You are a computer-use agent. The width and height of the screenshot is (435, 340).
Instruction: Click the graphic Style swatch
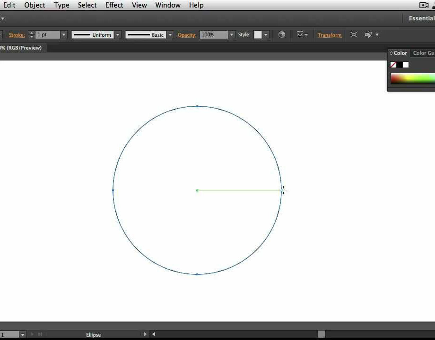[258, 34]
